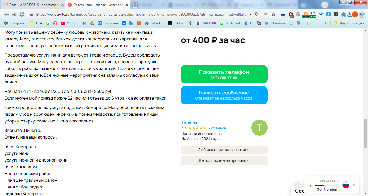
Task: Click Написать сообщение blue button
Action: [224, 95]
